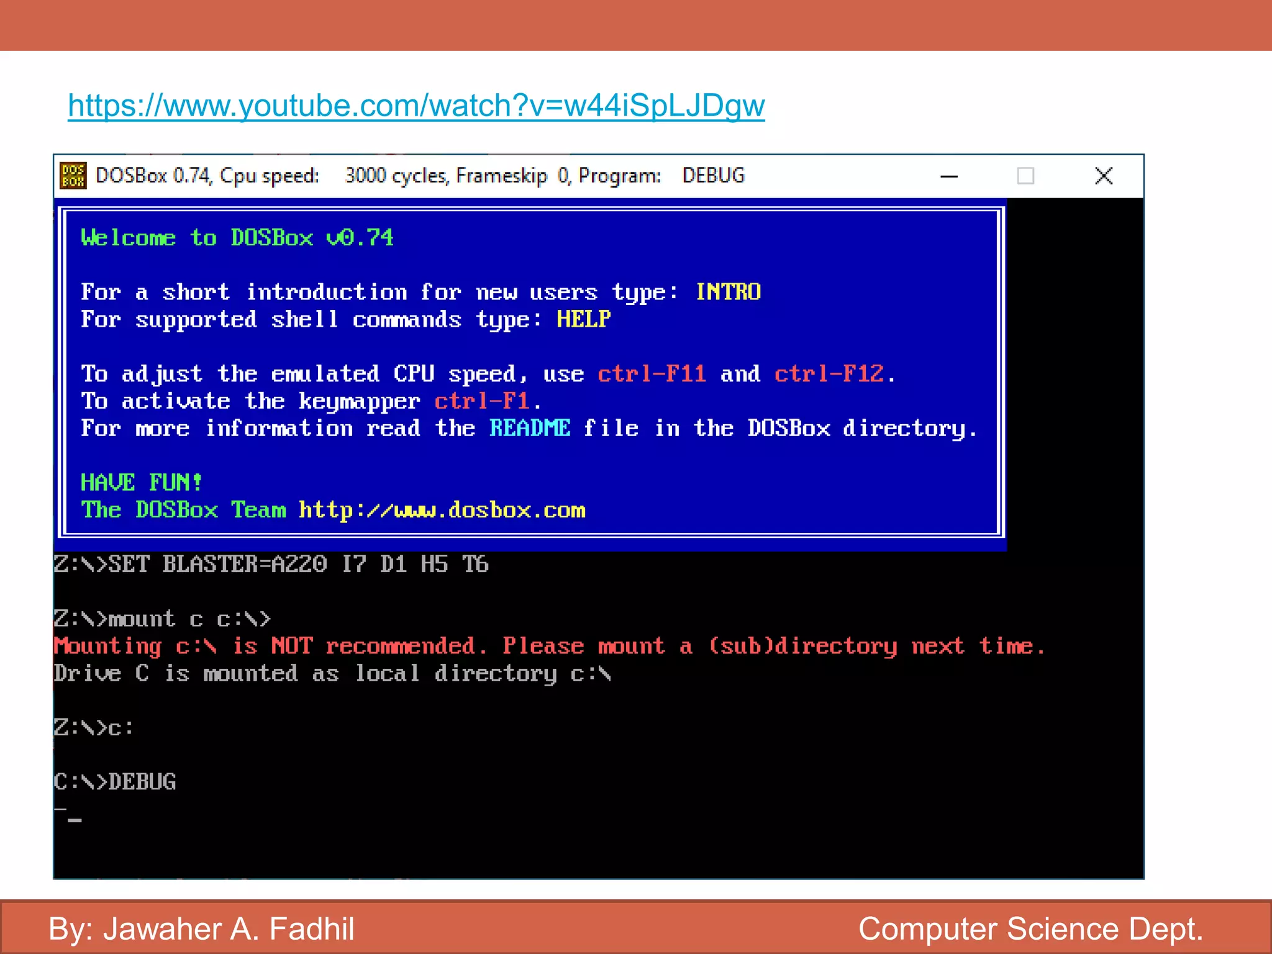Screen dimensions: 1272x954
Task: Close the DOSBox window
Action: 1103,176
